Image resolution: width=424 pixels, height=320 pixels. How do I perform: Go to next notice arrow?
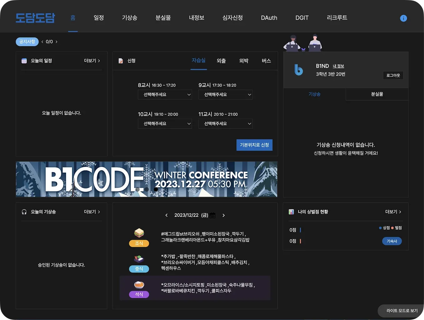coord(56,42)
